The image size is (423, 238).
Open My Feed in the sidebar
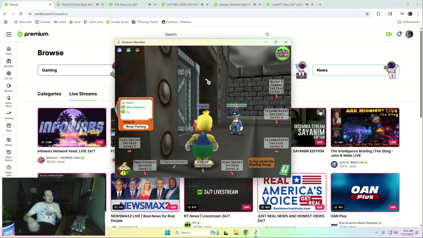pos(9,63)
